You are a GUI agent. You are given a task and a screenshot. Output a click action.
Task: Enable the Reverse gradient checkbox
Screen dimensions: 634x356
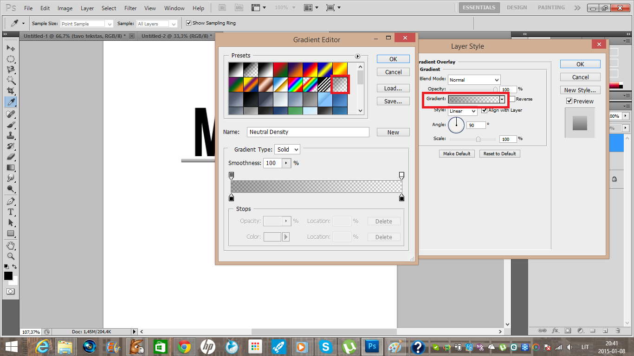(512, 99)
